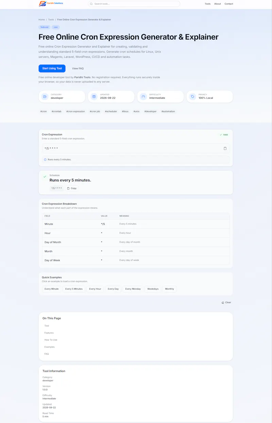Click the green checkmark beside Schedule
272x423 pixels.
pos(45,177)
